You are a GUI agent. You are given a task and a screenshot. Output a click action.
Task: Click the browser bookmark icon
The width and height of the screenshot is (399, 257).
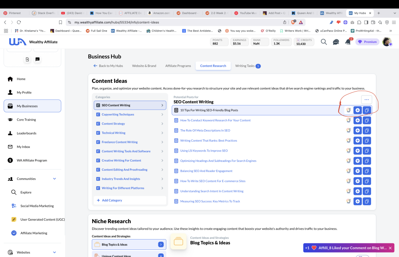[x=60, y=22]
